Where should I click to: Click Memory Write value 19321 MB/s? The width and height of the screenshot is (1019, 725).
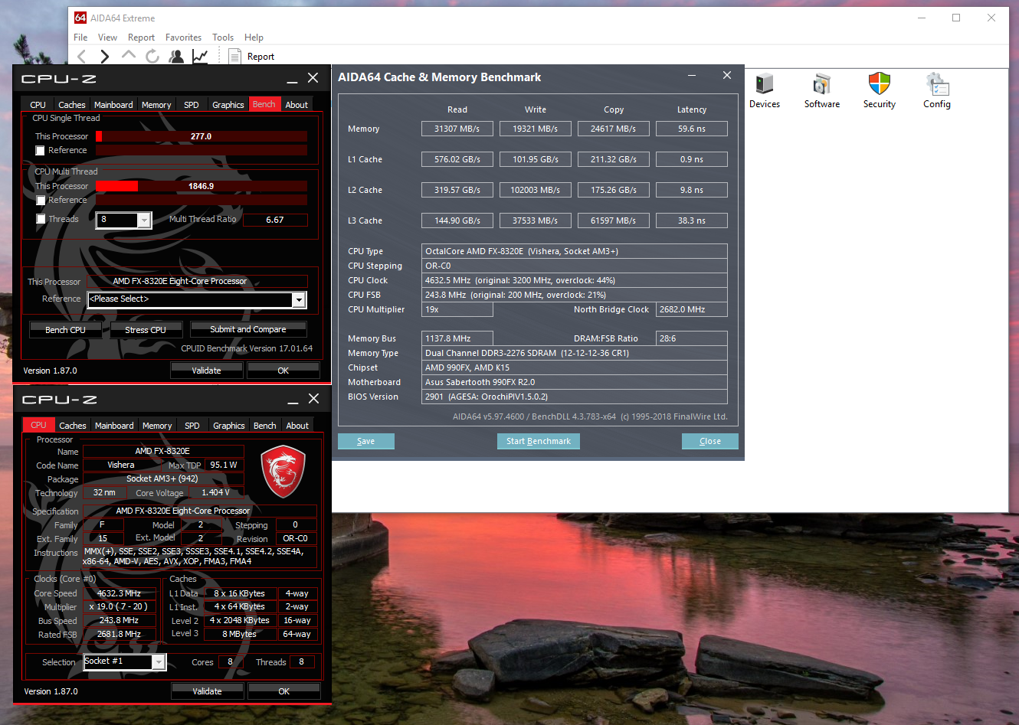(536, 129)
